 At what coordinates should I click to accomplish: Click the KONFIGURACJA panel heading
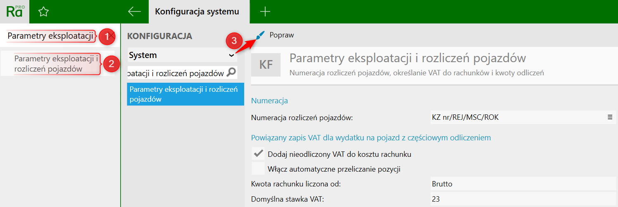(159, 36)
